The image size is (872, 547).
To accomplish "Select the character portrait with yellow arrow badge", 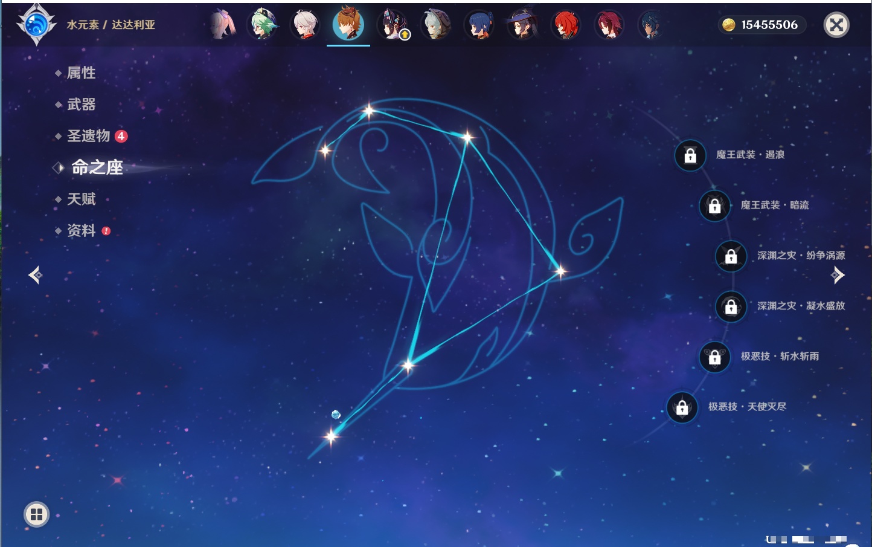I will coord(393,25).
